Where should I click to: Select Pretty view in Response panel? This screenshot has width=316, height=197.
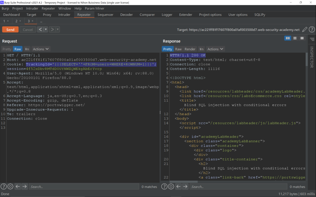pos(167,49)
